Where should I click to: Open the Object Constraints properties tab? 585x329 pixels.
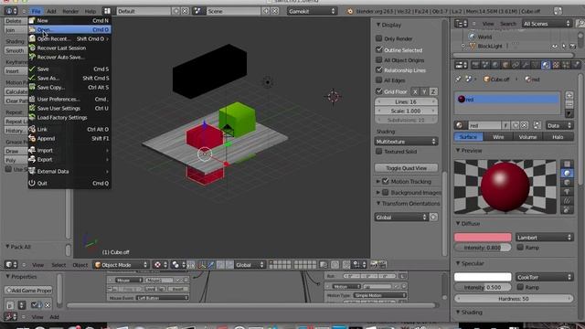click(516, 65)
